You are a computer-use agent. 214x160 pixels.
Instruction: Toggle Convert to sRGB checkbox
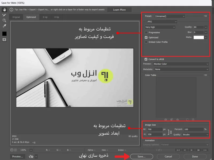(146, 59)
